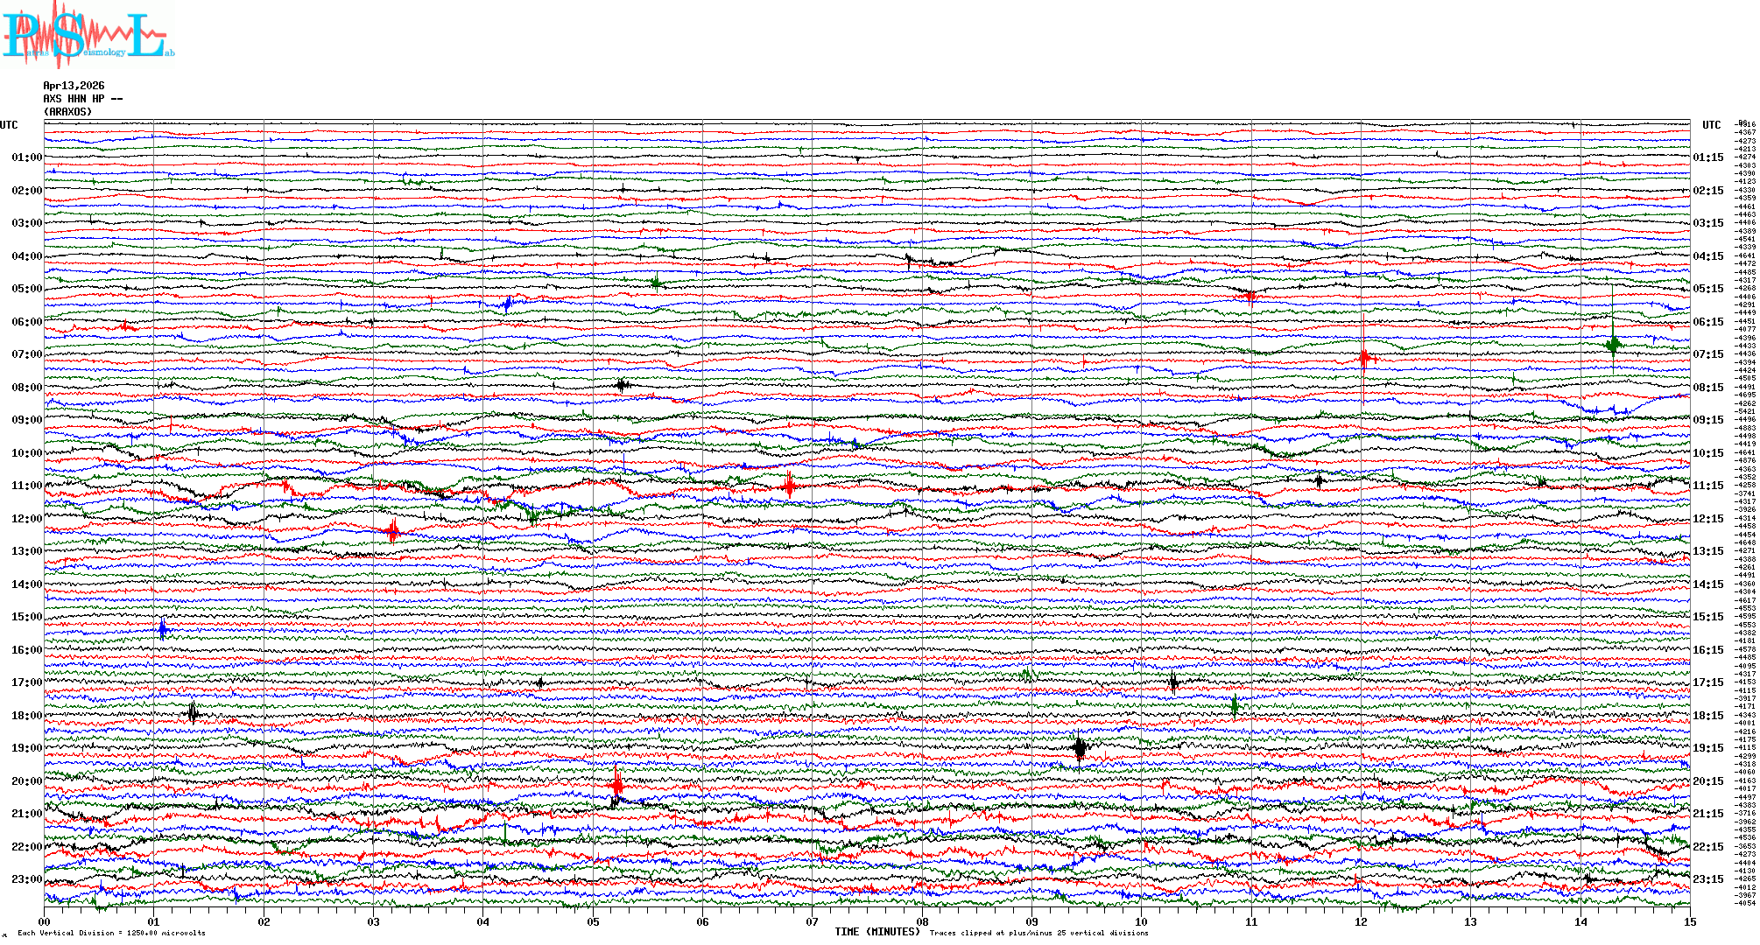Select the 23:00 hour label on left
Image resolution: width=1760 pixels, height=945 pixels.
click(x=26, y=879)
